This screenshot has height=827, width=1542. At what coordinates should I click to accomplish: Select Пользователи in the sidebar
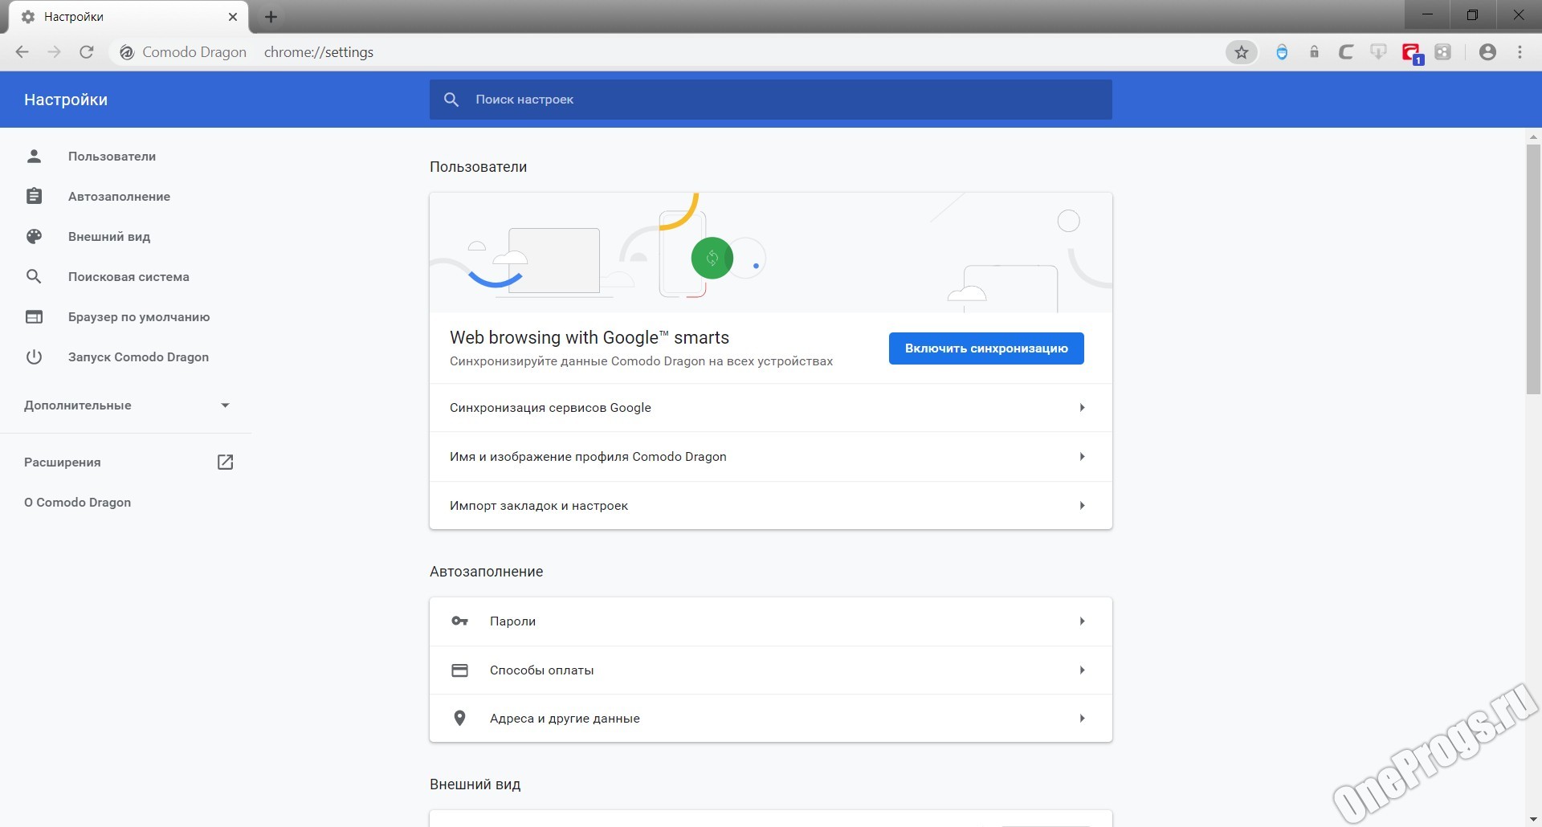pyautogui.click(x=112, y=157)
